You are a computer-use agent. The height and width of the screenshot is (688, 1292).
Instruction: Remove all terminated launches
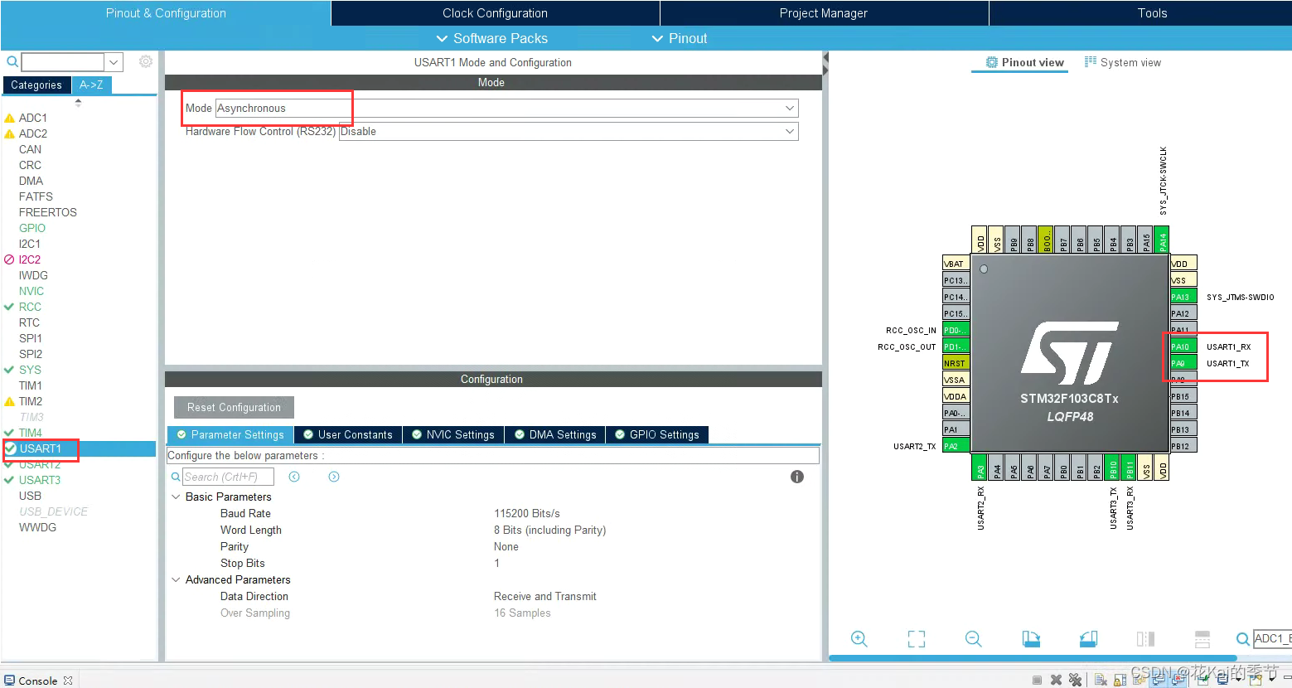[1075, 681]
